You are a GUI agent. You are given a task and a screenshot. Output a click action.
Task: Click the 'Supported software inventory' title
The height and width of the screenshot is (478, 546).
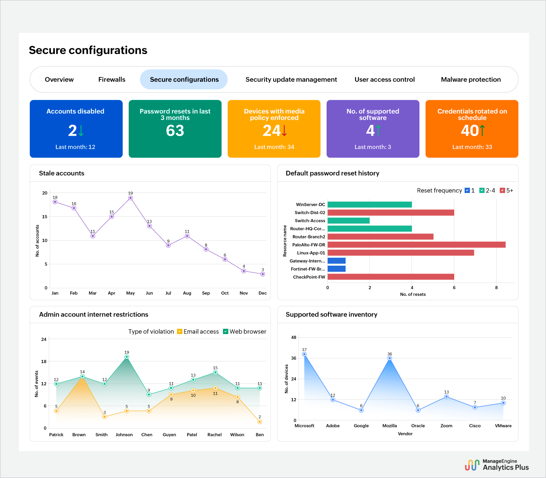click(x=331, y=314)
